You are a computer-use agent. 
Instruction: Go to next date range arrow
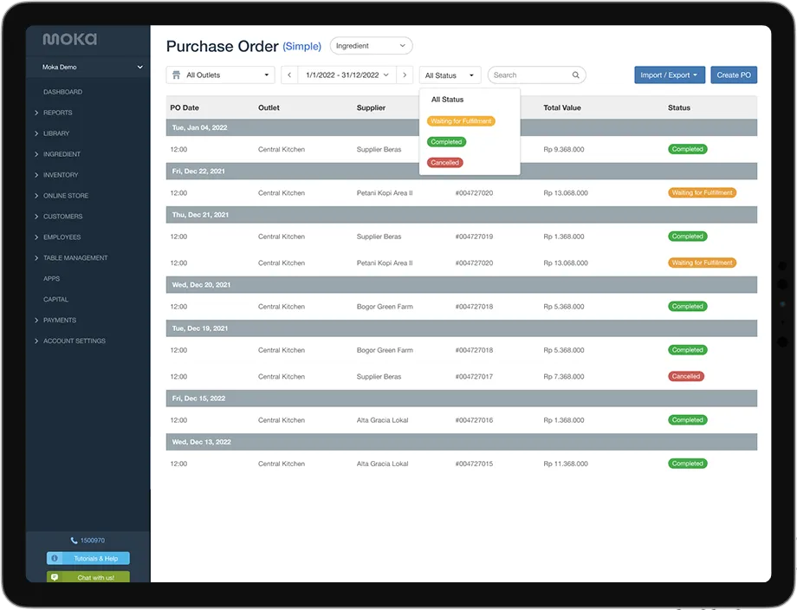point(405,75)
